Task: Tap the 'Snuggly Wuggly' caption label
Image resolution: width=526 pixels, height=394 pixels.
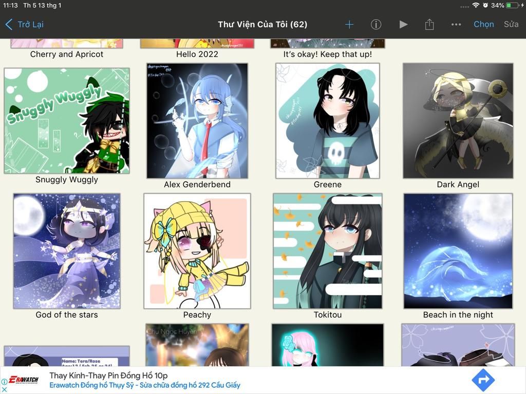Action: (67, 180)
